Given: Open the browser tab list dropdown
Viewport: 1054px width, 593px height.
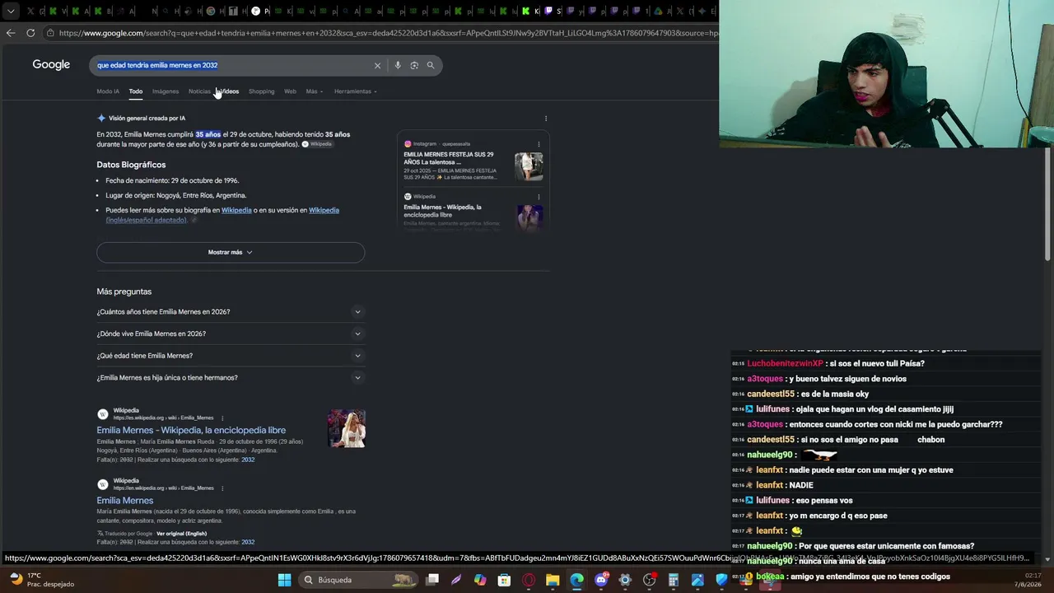Looking at the screenshot, I should point(11,12).
